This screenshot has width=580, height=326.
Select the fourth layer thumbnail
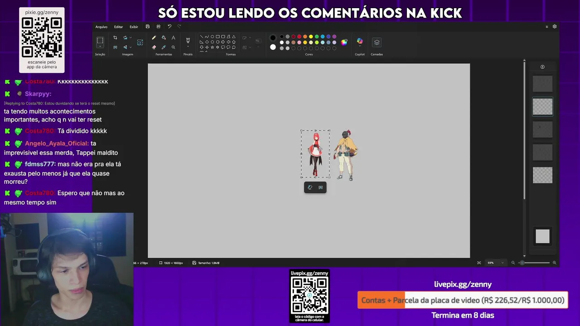542,153
